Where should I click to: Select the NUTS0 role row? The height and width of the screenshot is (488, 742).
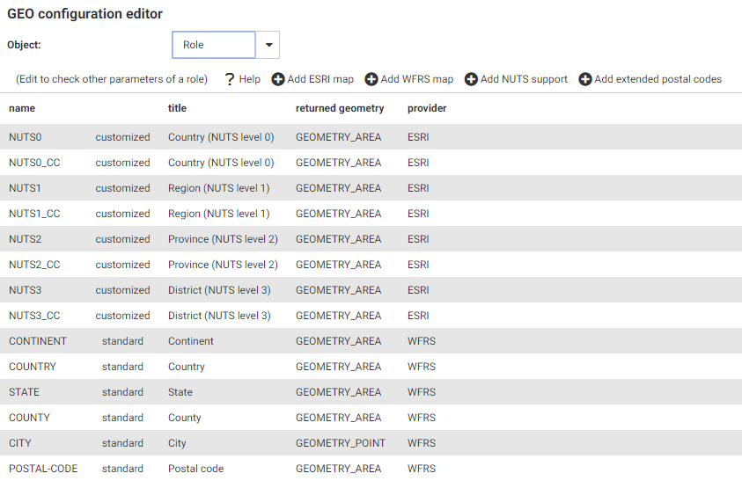point(26,137)
